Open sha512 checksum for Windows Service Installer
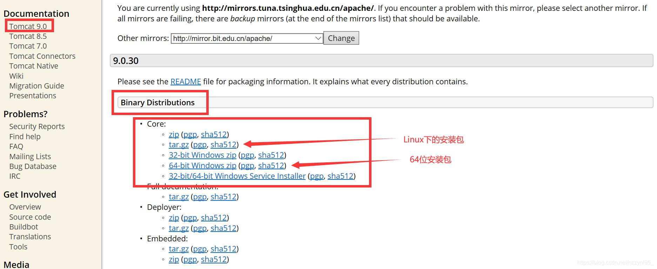 pos(341,176)
